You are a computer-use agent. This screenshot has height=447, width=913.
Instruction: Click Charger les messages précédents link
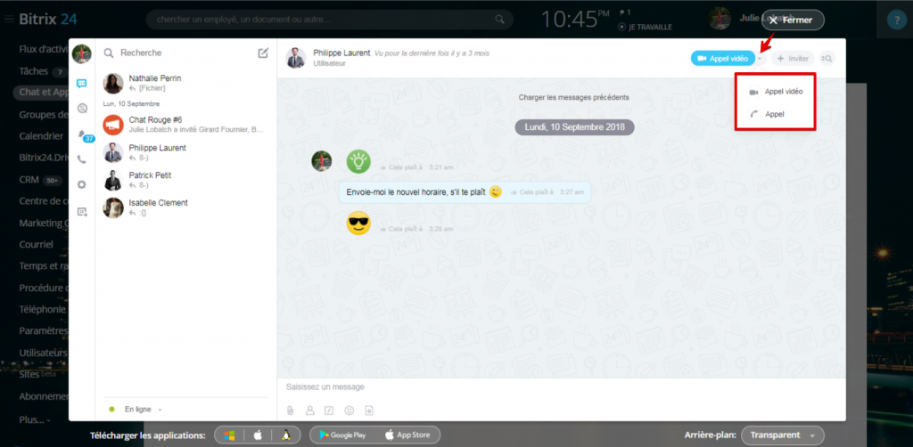pyautogui.click(x=573, y=98)
